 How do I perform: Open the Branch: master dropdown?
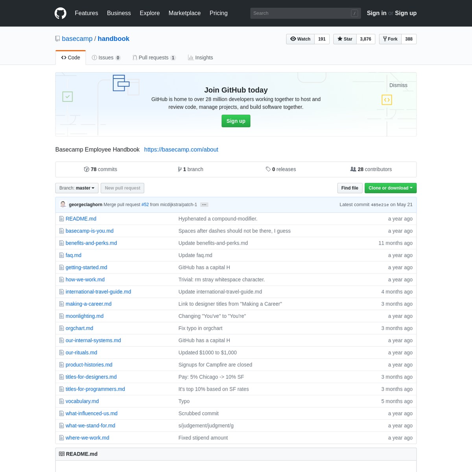(77, 188)
